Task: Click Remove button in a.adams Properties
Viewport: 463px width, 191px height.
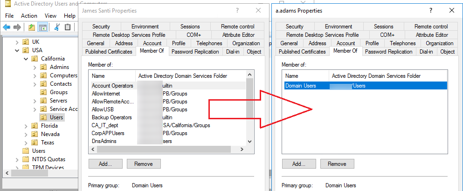Action: click(x=337, y=164)
